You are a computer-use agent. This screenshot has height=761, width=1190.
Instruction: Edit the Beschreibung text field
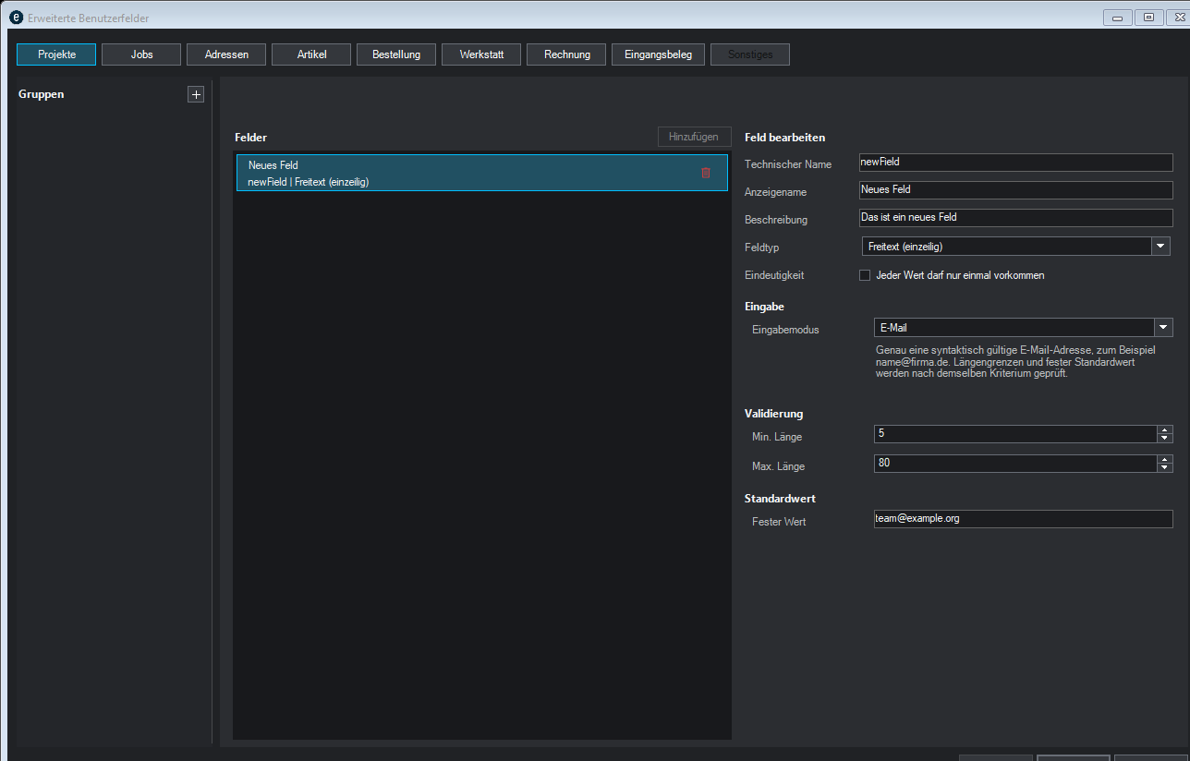tap(1015, 218)
